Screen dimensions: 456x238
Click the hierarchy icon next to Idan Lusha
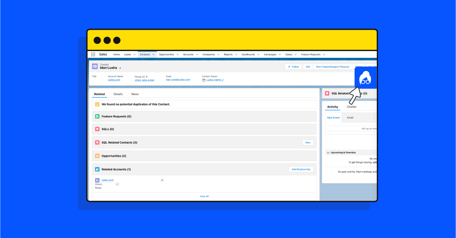(x=120, y=68)
